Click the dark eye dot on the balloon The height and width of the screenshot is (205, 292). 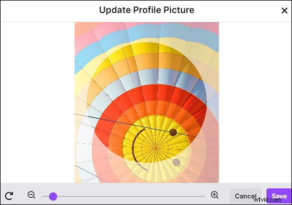click(x=173, y=132)
